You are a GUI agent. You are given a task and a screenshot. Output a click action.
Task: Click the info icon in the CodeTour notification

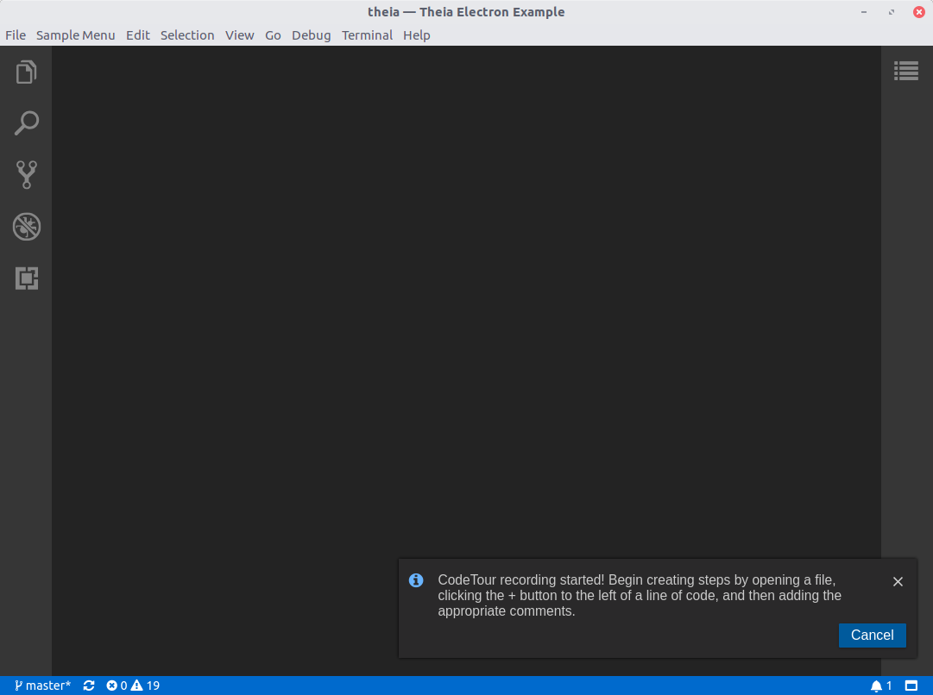pyautogui.click(x=416, y=580)
